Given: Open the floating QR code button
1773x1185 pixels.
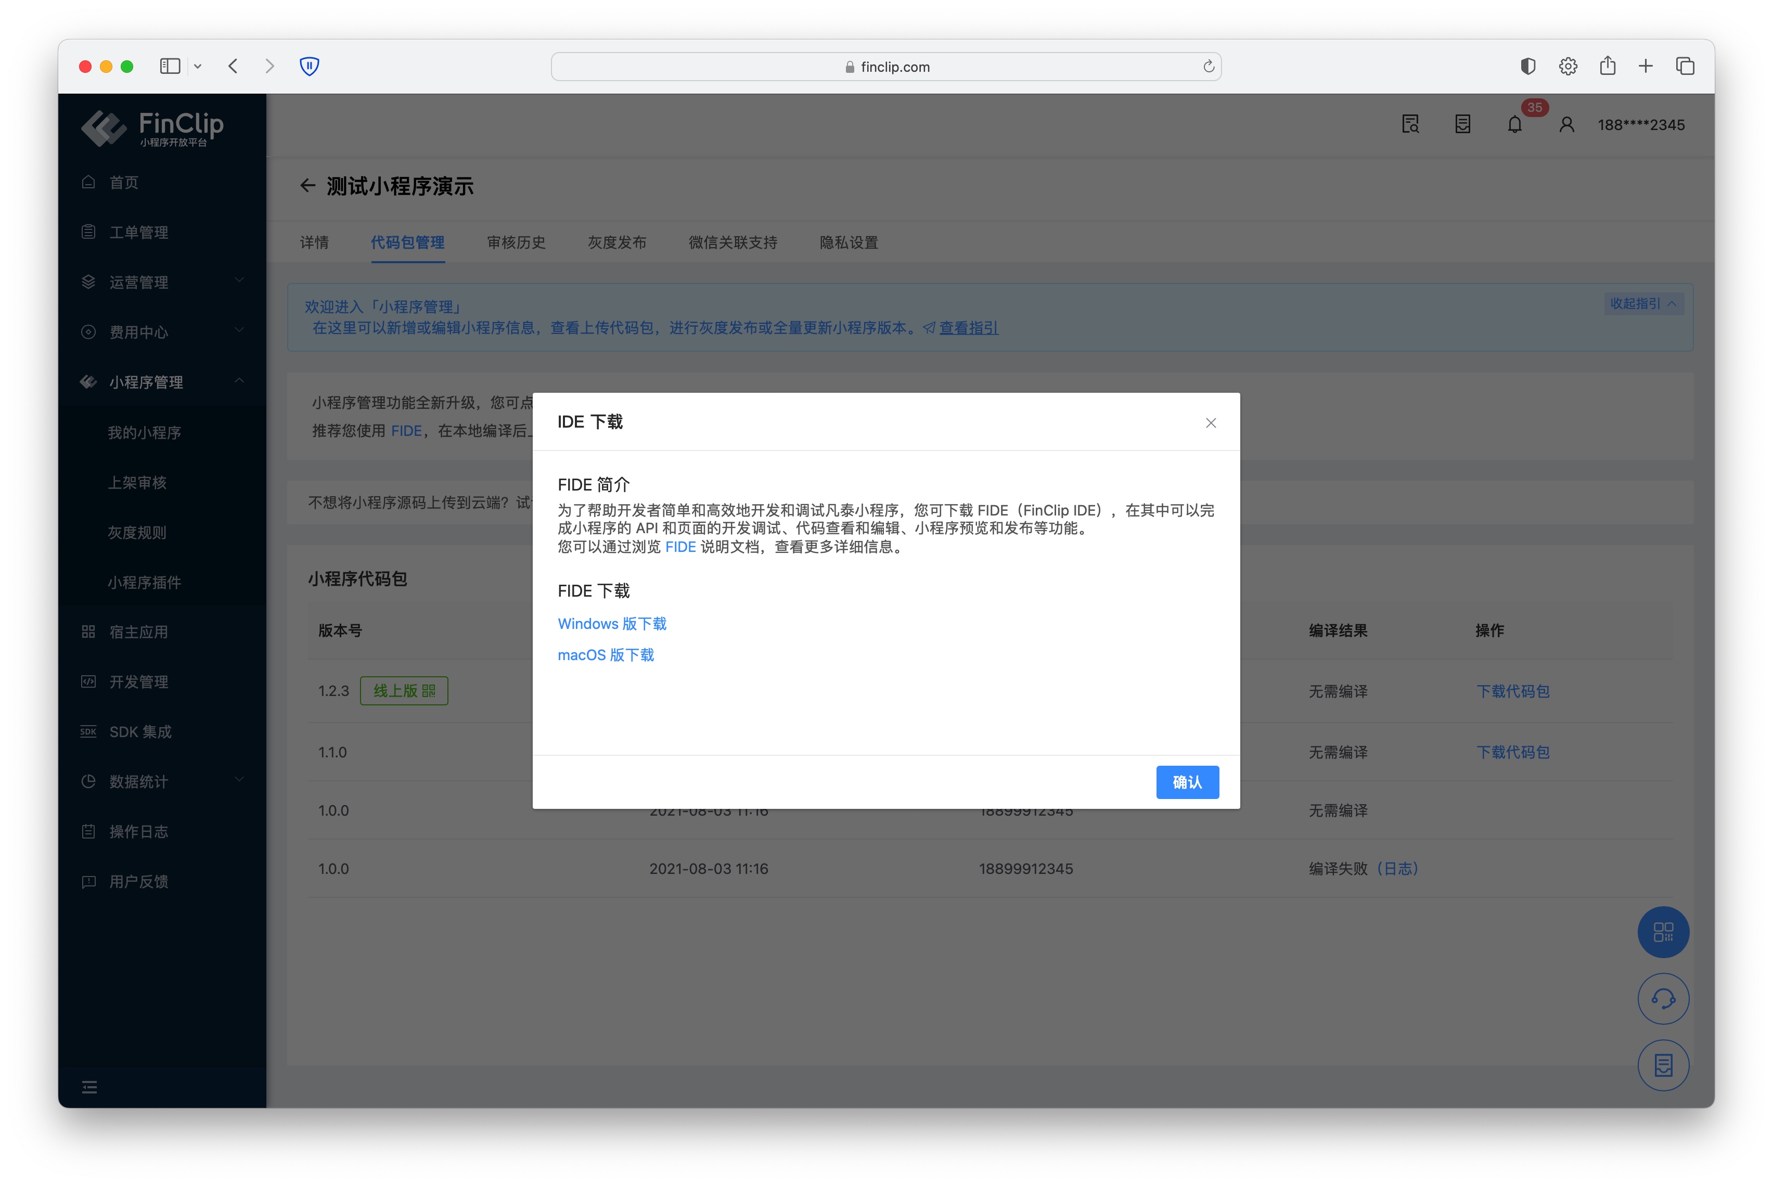Looking at the screenshot, I should 1663,931.
